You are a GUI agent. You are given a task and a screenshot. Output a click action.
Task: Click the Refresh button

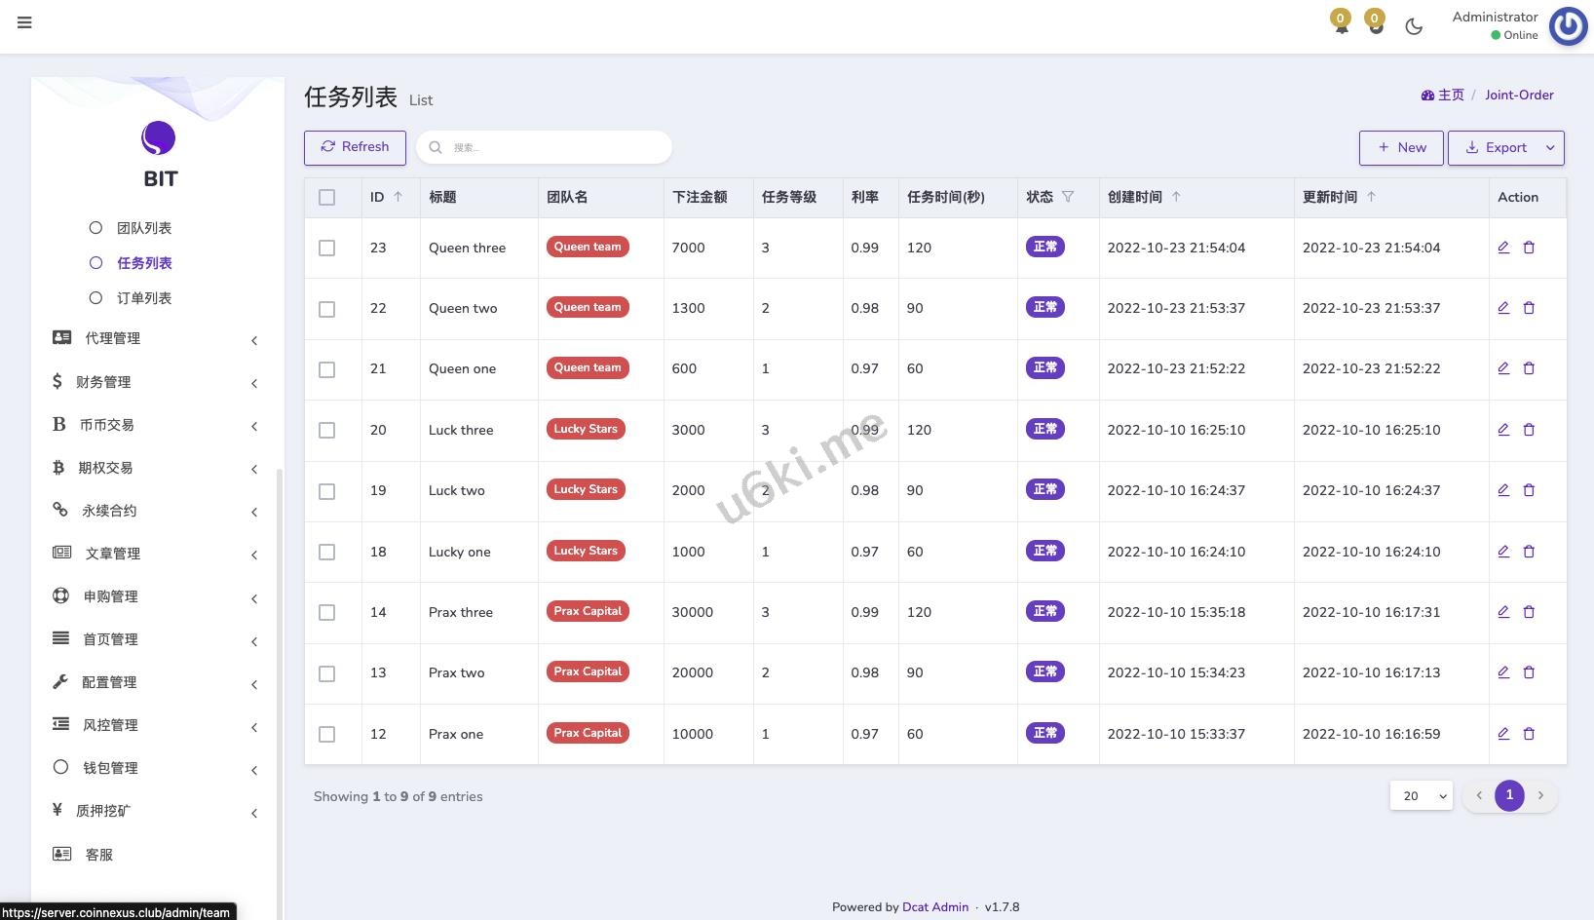[x=355, y=147]
